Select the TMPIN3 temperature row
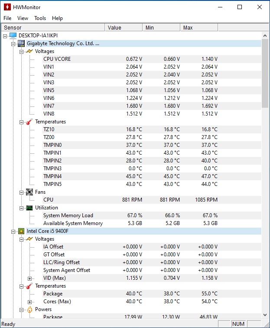This screenshot has height=328, width=270. [x=152, y=169]
